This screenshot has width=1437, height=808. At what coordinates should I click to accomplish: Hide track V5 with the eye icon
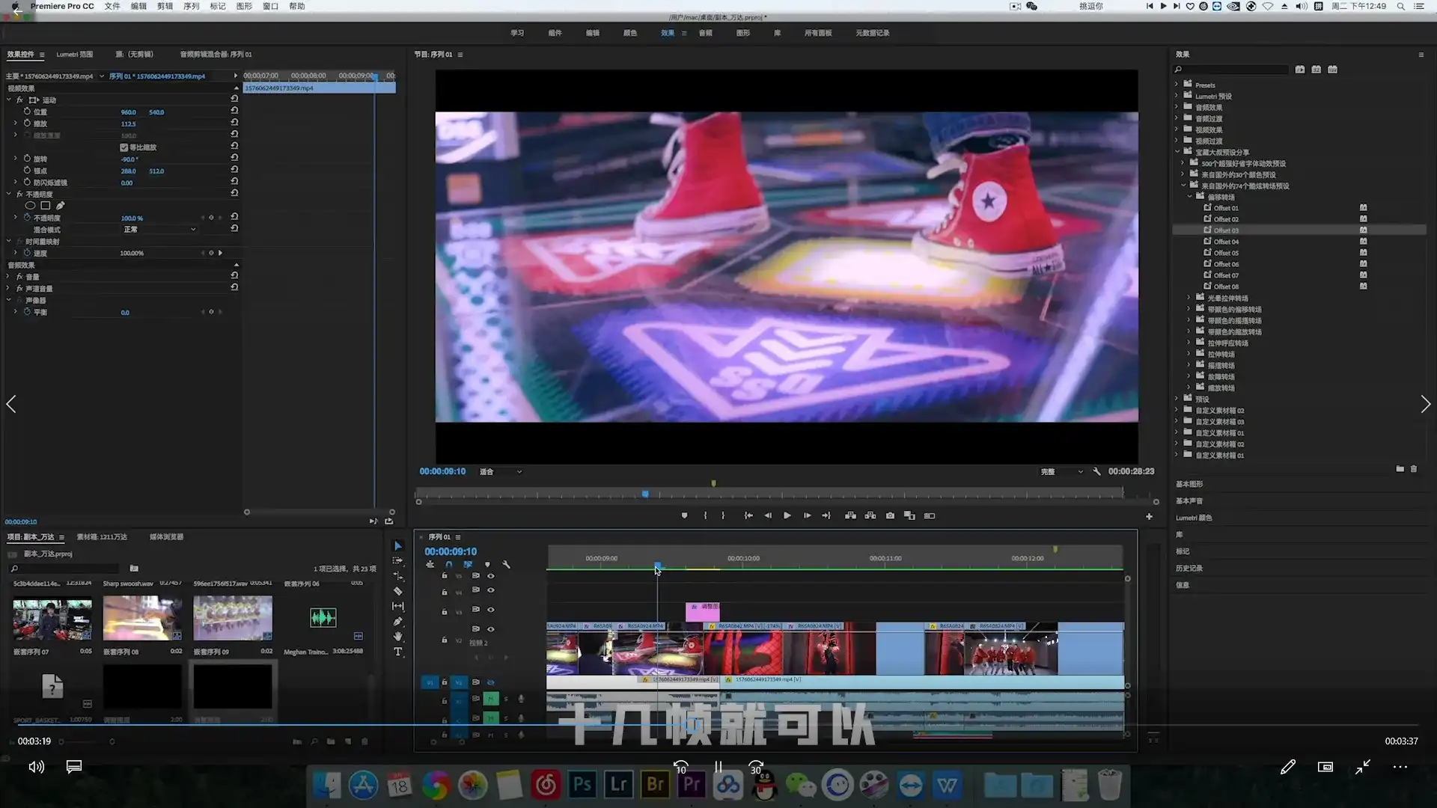pyautogui.click(x=491, y=576)
